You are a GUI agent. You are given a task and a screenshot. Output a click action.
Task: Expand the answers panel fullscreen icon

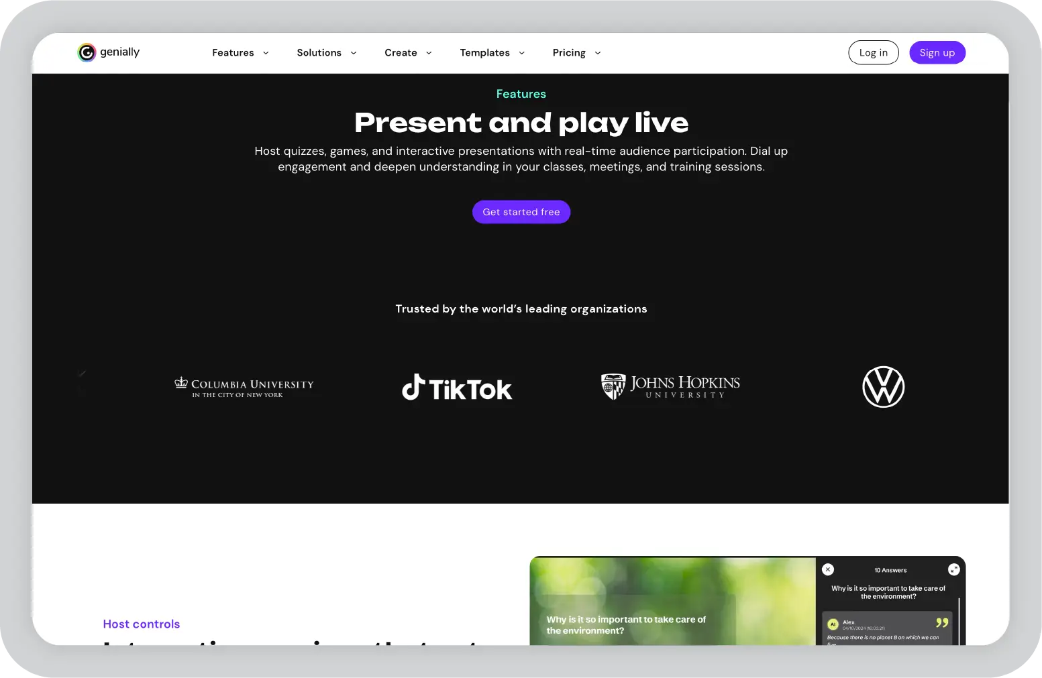coord(953,569)
